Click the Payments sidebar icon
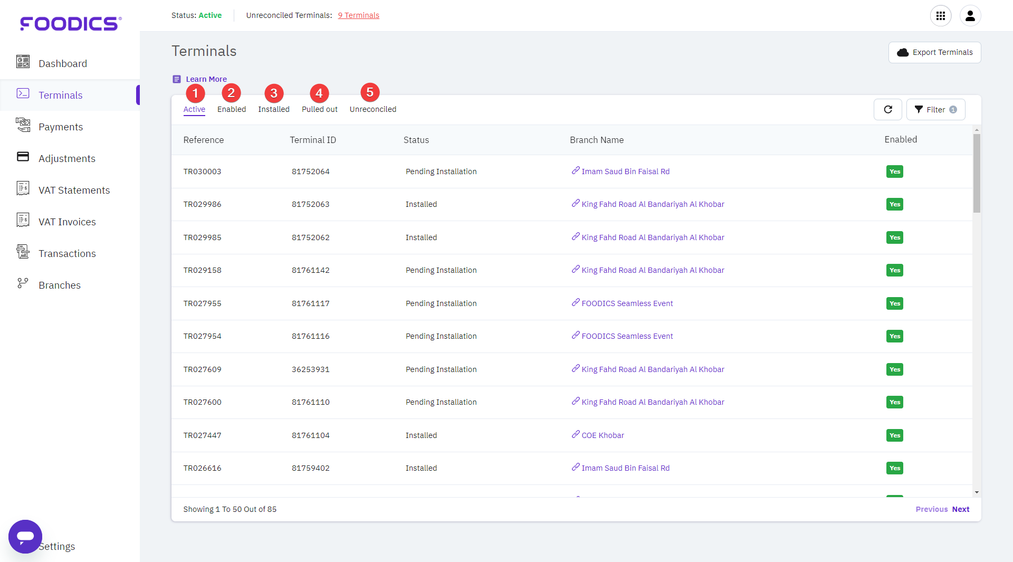 (x=23, y=125)
